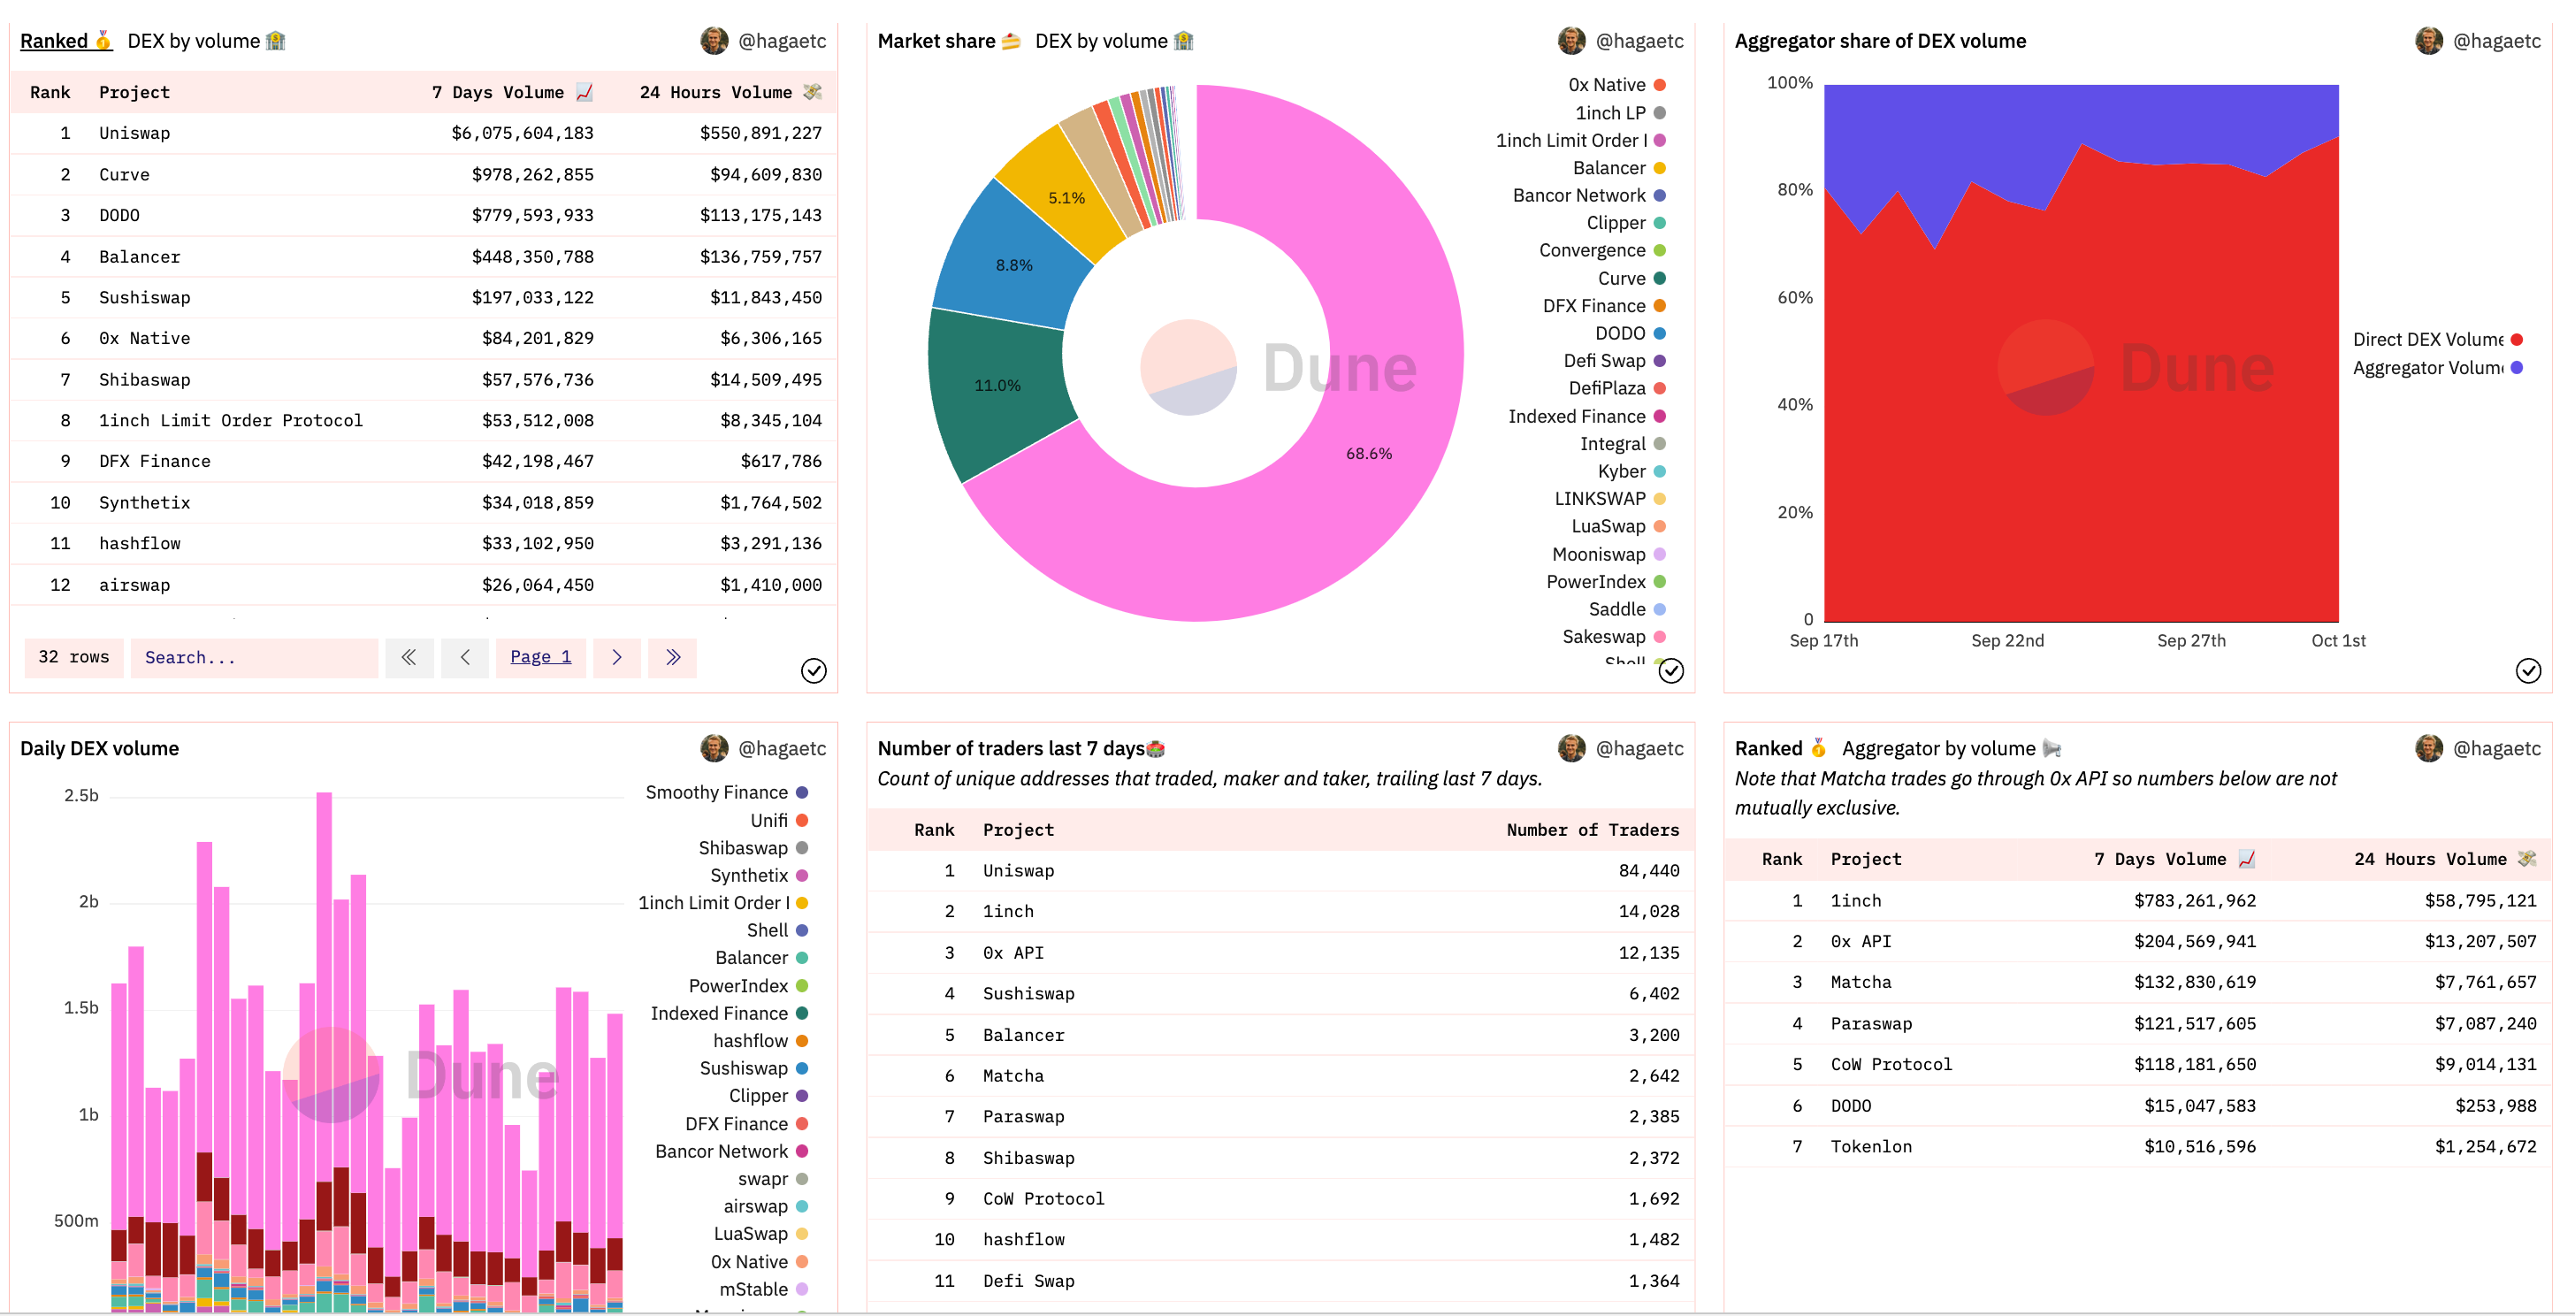2575x1316 pixels.
Task: Toggle Smoothy Finance in Daily volume legend
Action: 727,793
